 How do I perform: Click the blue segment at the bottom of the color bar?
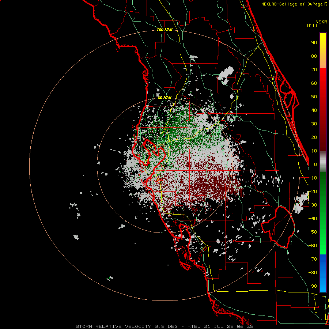[x=323, y=273]
